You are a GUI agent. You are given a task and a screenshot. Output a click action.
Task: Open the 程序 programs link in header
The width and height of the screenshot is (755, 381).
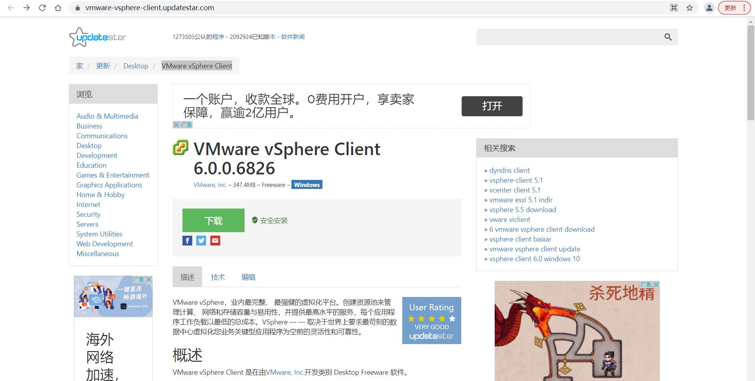click(218, 37)
